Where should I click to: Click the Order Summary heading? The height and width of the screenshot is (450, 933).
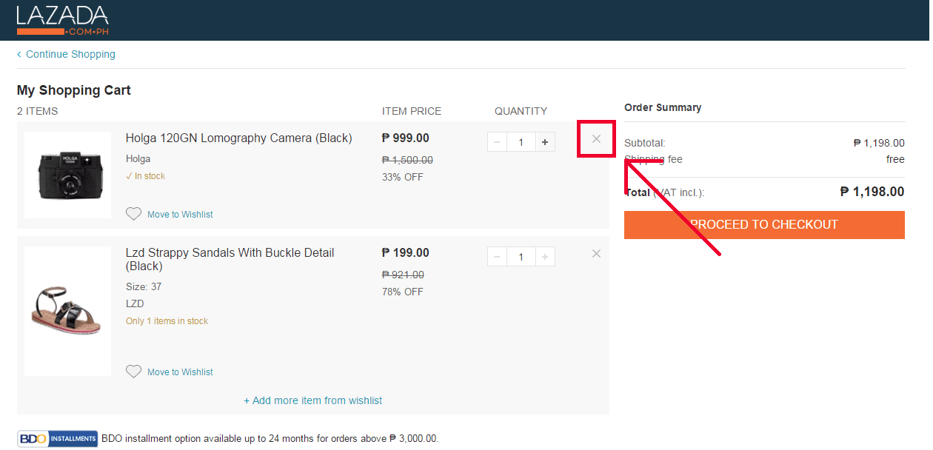click(x=663, y=107)
